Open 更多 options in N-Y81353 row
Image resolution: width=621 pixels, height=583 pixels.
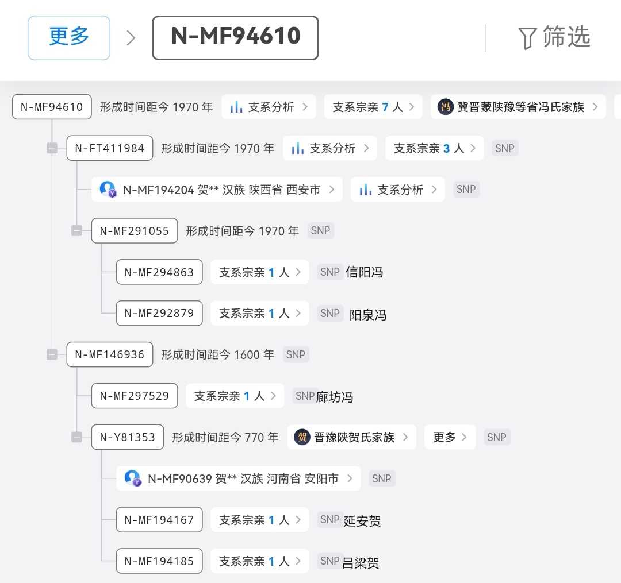point(450,437)
